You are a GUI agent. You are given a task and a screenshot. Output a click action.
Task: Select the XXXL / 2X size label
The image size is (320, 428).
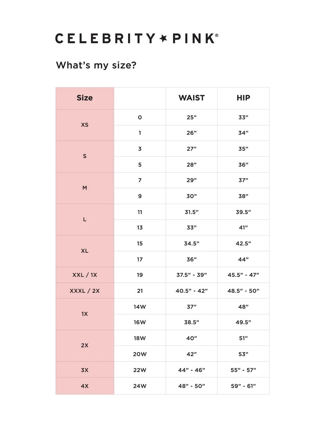coord(84,291)
